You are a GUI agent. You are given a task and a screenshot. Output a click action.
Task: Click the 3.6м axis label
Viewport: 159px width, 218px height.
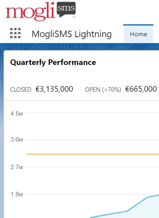coord(17,139)
